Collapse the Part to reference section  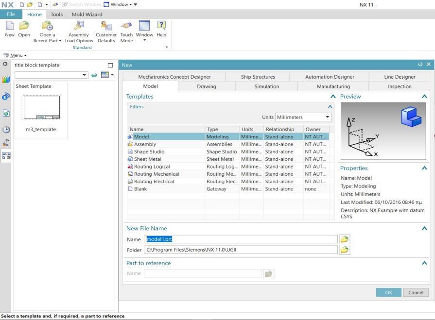pos(424,263)
